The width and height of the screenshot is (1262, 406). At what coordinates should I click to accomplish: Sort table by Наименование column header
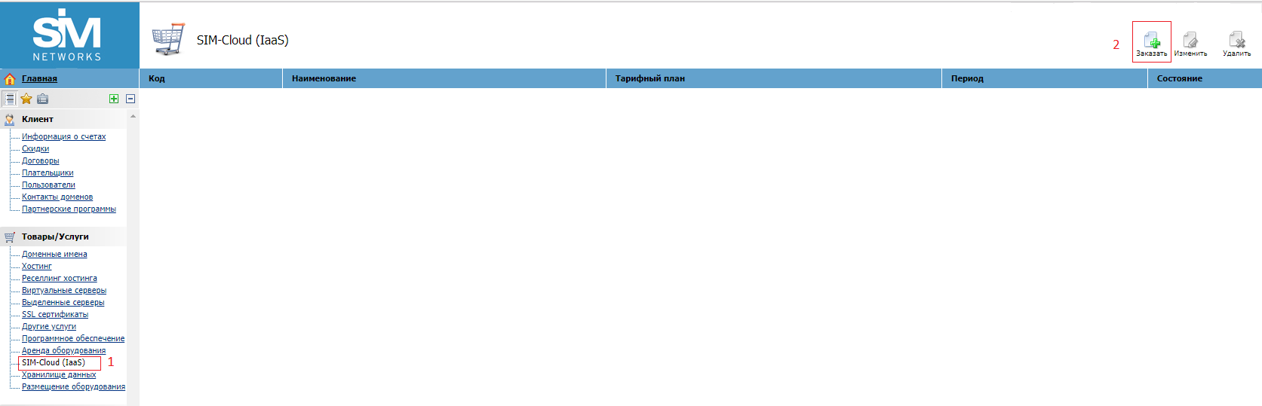tap(324, 78)
